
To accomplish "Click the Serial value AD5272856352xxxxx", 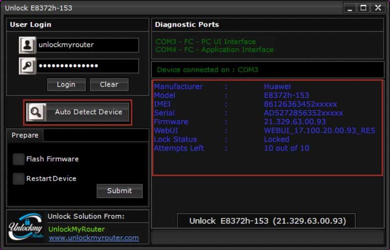I will (x=303, y=113).
